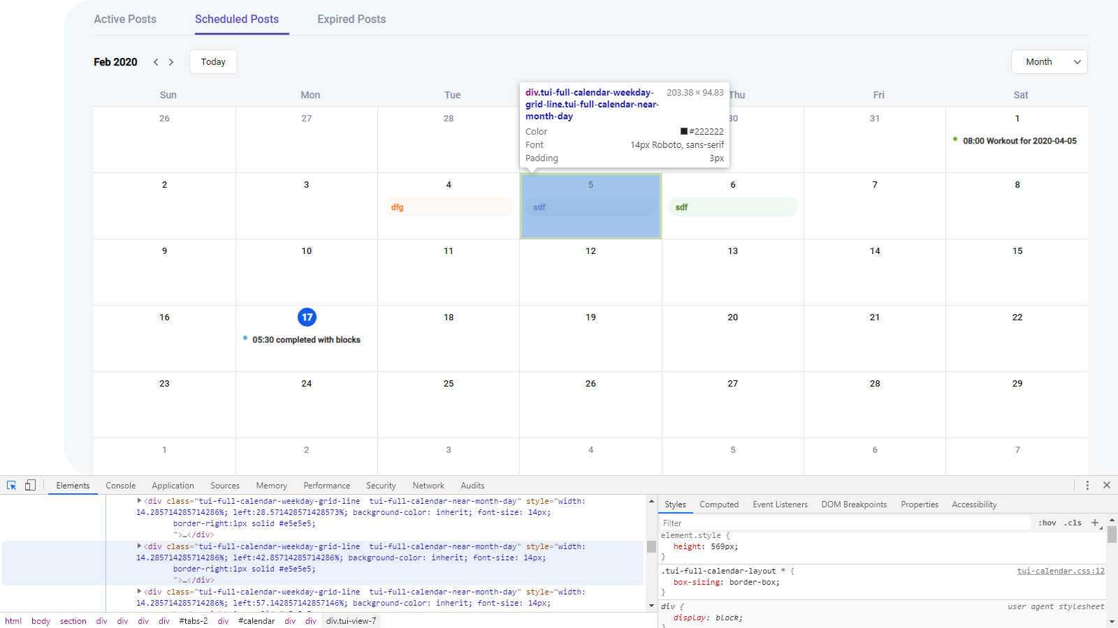Viewport: 1118px width, 628px height.
Task: Switch to the Computed styles tab
Action: [x=719, y=504]
